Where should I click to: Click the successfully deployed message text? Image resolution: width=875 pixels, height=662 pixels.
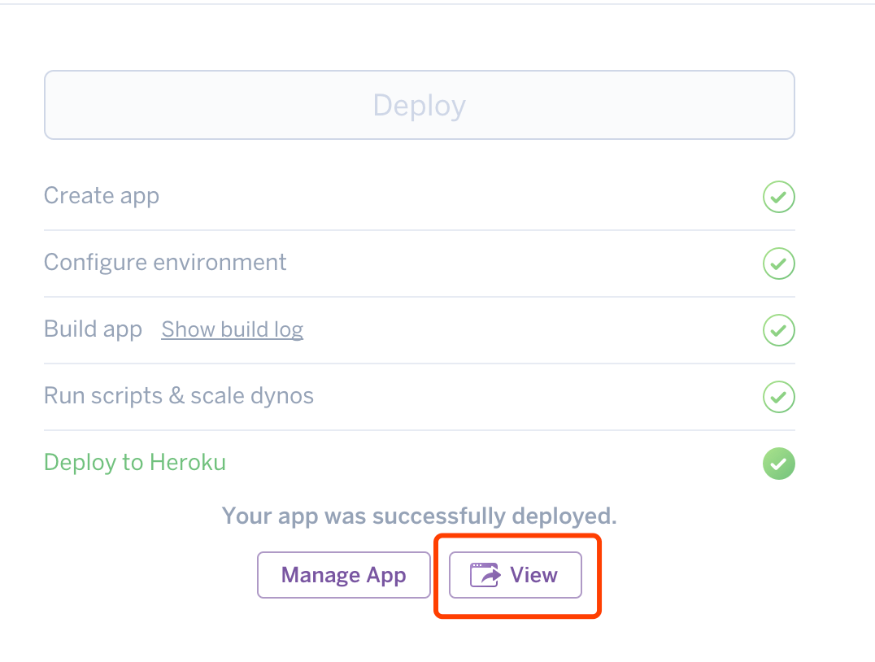click(420, 516)
